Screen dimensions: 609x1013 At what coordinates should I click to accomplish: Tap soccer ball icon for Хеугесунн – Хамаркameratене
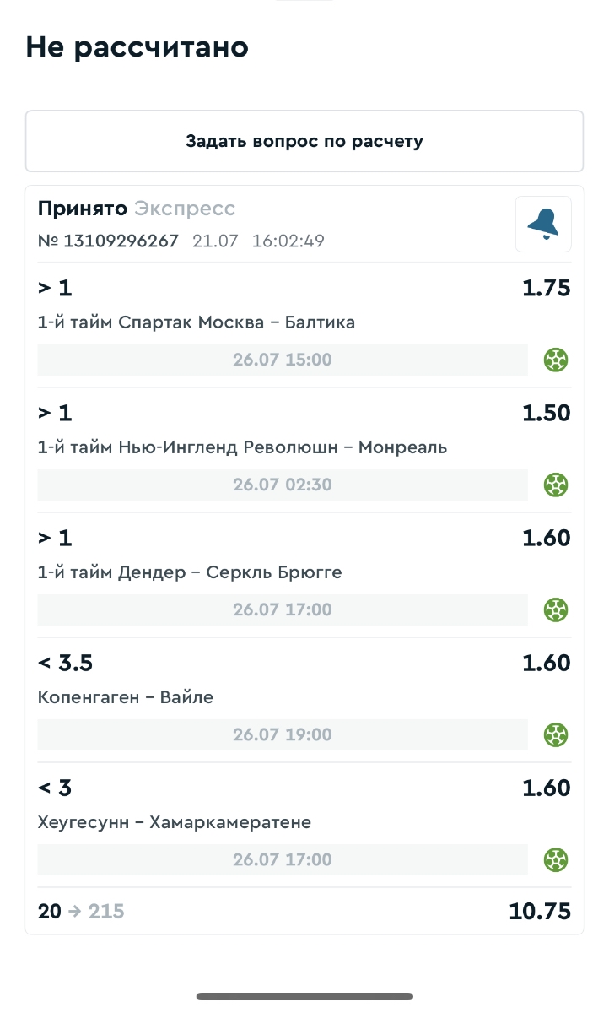pyautogui.click(x=555, y=860)
